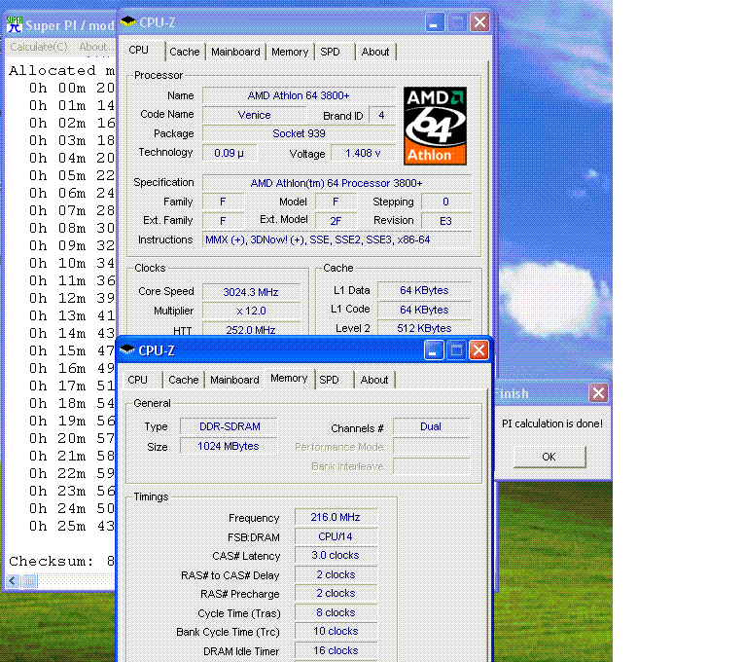Minimize the upper CPU-Z CPU window
The height and width of the screenshot is (662, 744).
point(434,22)
